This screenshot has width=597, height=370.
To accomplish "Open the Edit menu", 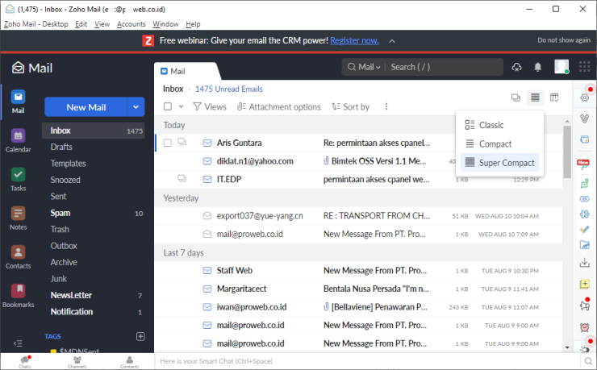I will pos(81,24).
